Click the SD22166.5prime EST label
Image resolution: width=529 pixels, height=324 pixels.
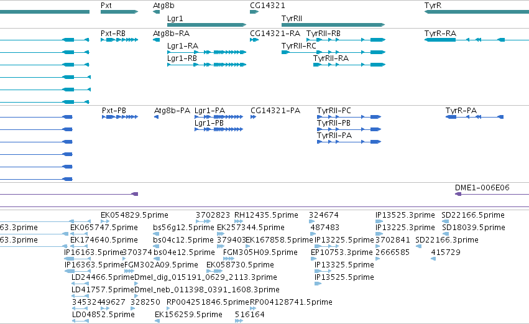pos(473,215)
